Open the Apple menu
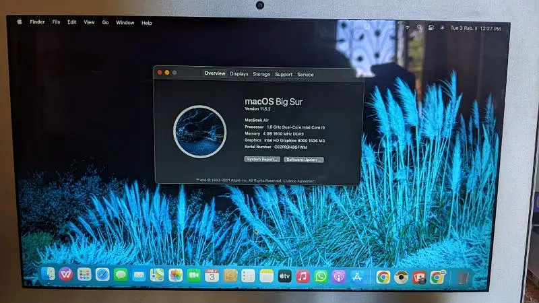 coord(20,22)
